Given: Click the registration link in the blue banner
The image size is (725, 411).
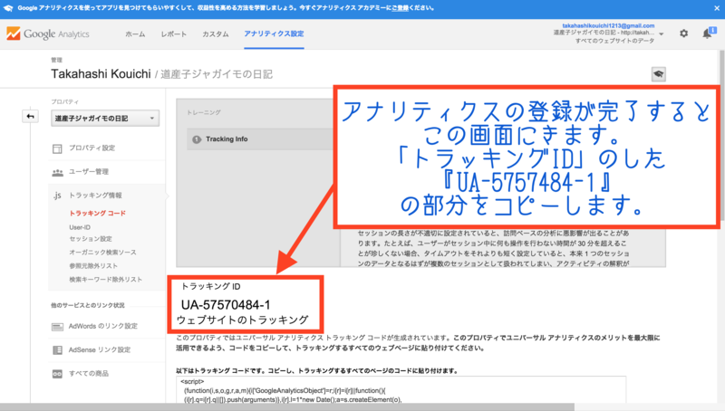Looking at the screenshot, I should pos(400,8).
